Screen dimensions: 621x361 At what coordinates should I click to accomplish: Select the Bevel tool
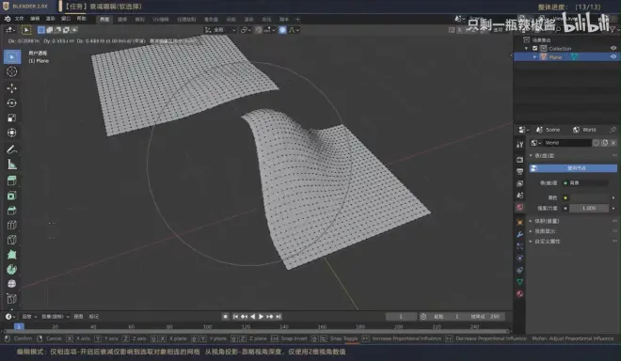coord(12,211)
